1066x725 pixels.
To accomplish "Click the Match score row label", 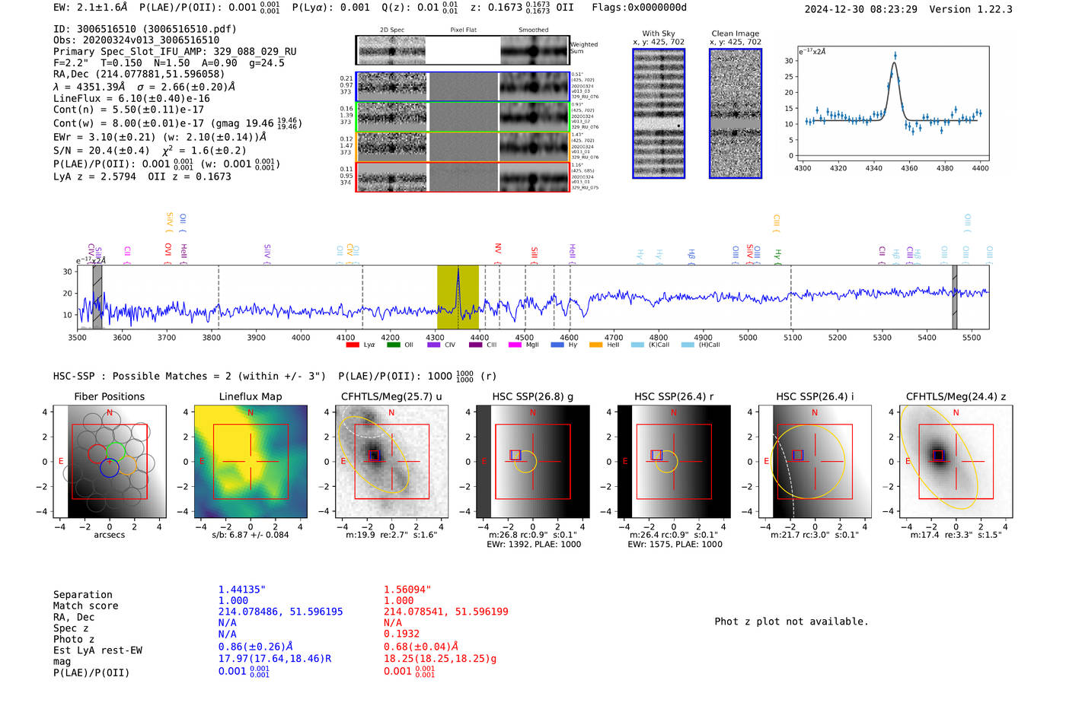I will (x=86, y=606).
